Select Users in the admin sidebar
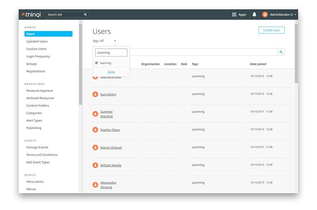The image size is (317, 210). coord(48,34)
